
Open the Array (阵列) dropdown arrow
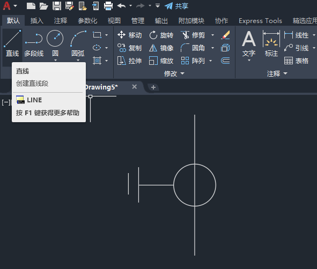point(210,61)
